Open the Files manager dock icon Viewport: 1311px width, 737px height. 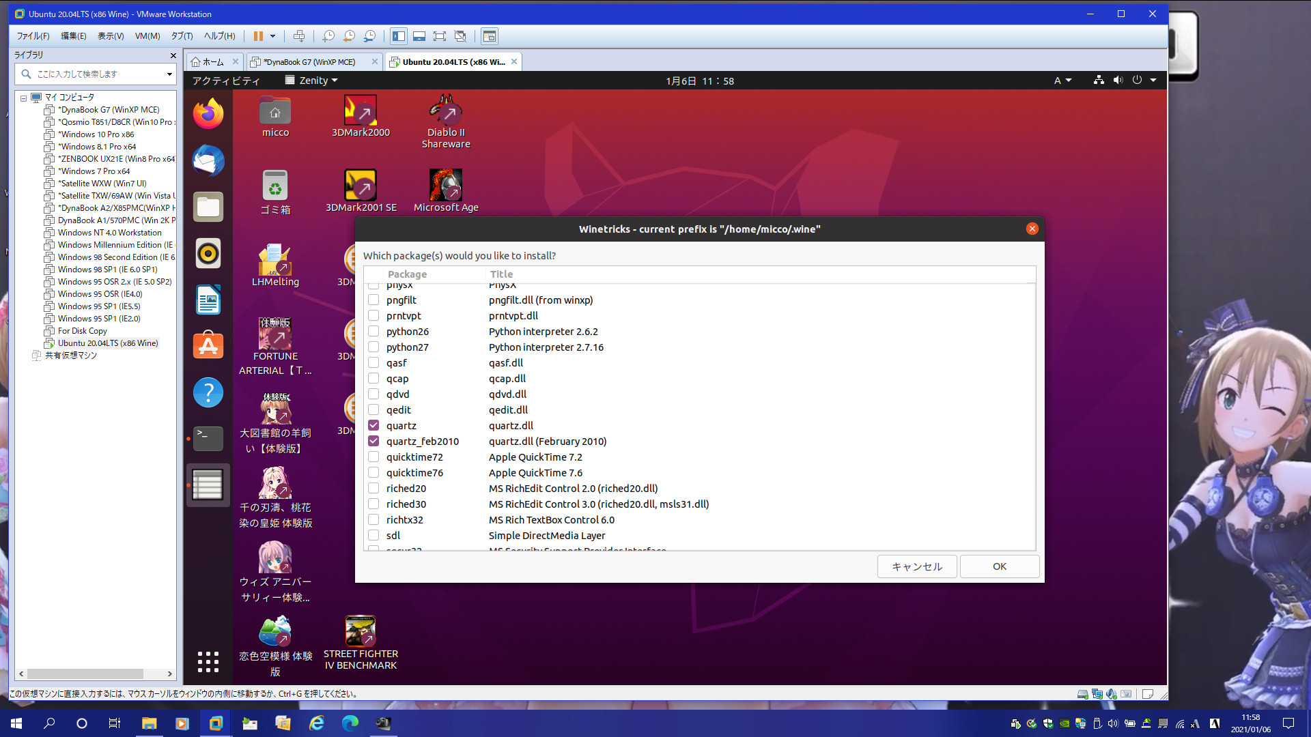[x=208, y=207]
